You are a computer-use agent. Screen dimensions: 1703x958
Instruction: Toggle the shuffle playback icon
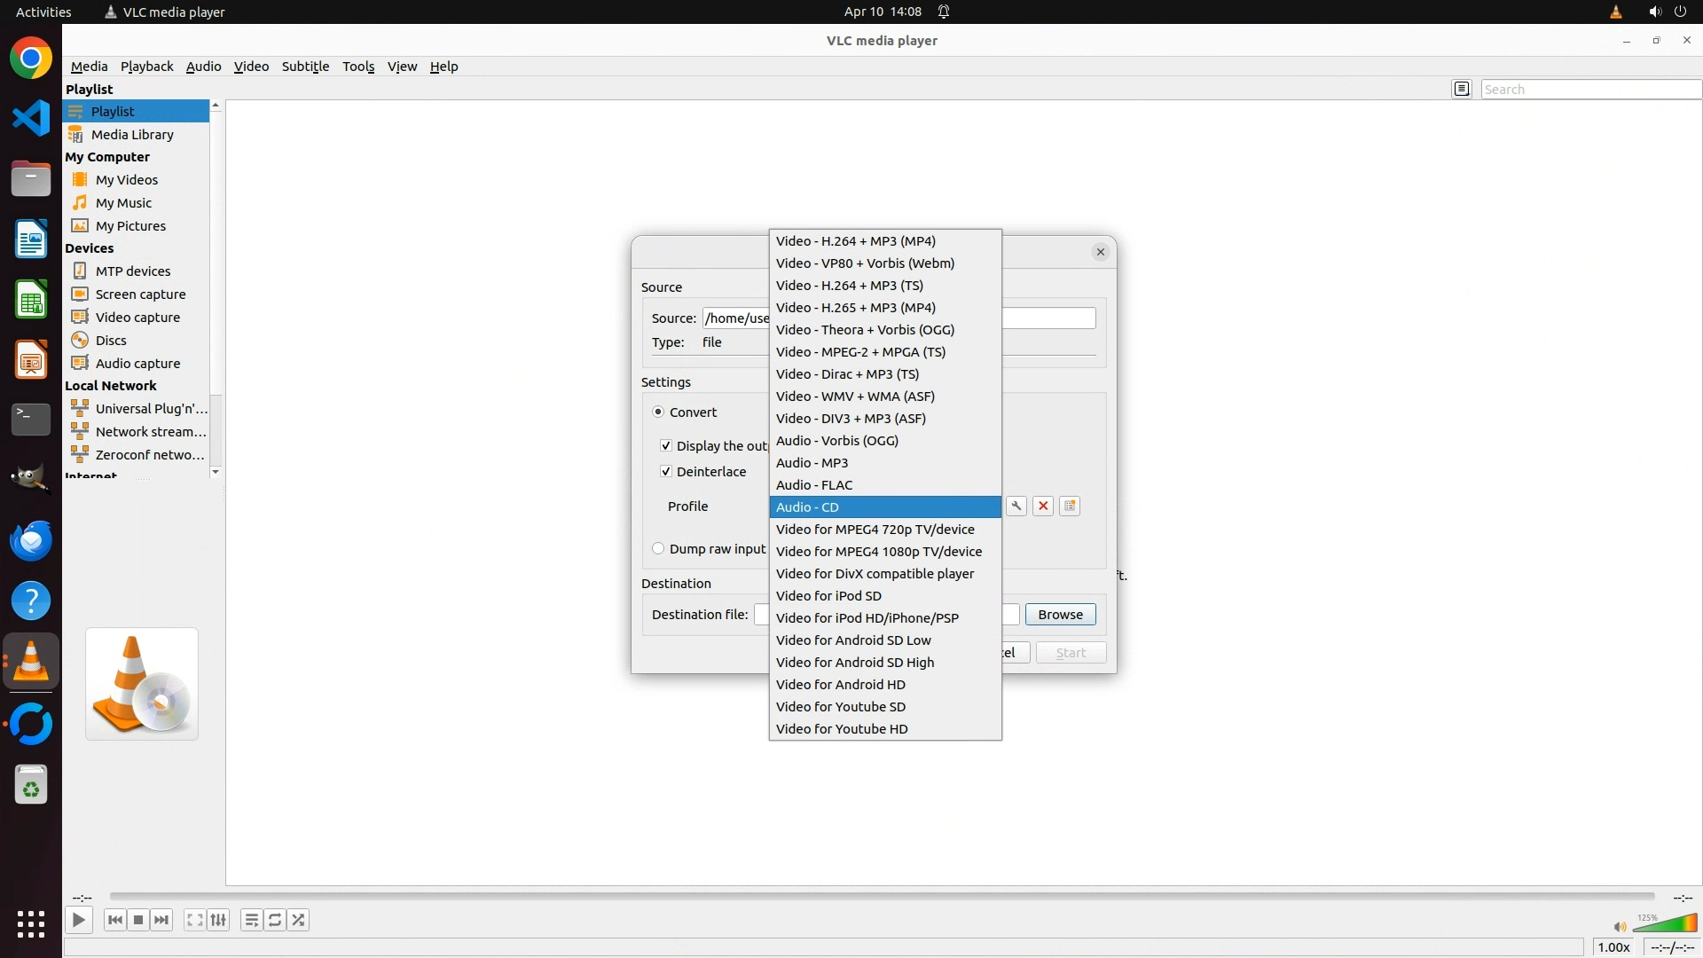(299, 920)
